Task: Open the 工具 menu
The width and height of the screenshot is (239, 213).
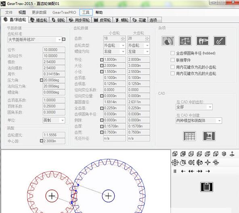Action: (86, 12)
